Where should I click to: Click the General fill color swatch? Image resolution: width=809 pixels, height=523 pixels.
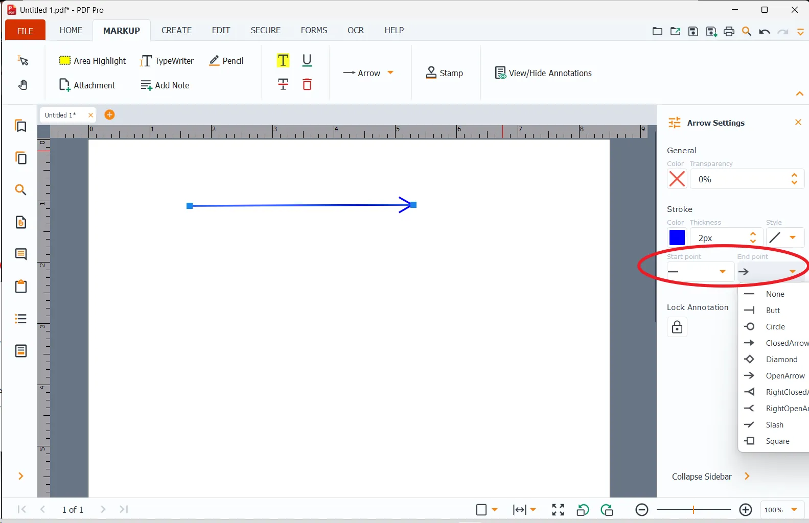(677, 179)
